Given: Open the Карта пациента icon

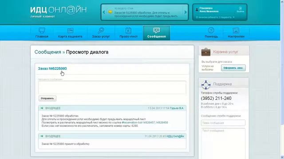Looking at the screenshot, I should (x=70, y=30).
